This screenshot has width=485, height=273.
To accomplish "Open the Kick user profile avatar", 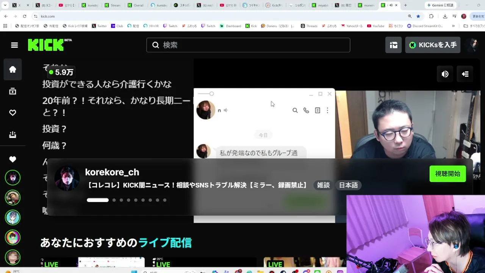I will click(x=472, y=45).
